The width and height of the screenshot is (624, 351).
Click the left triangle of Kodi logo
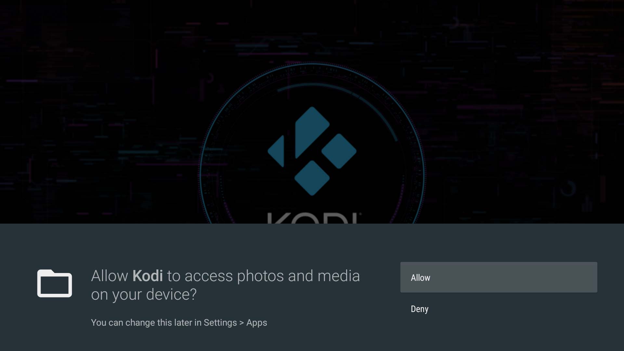276,151
